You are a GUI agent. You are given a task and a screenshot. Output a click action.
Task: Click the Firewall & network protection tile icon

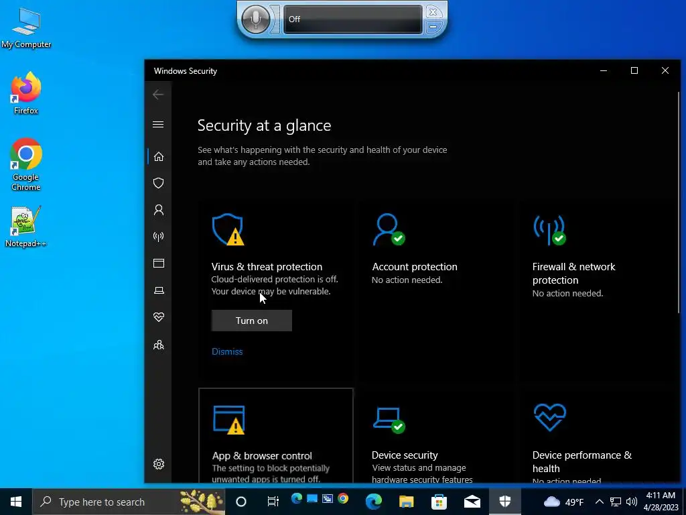click(549, 230)
